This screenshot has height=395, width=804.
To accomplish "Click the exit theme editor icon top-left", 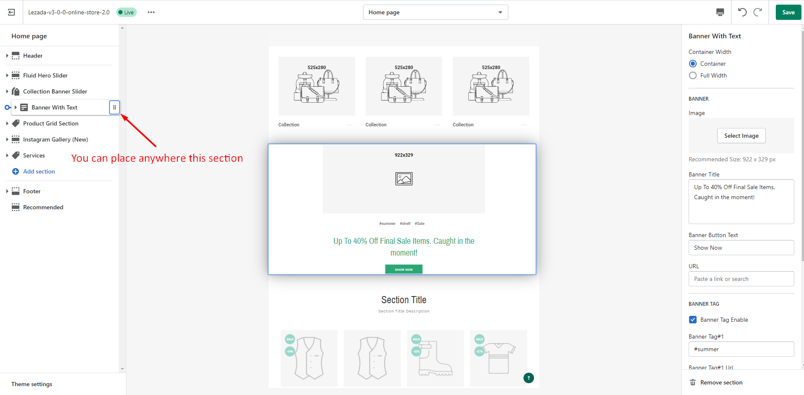I will click(11, 12).
